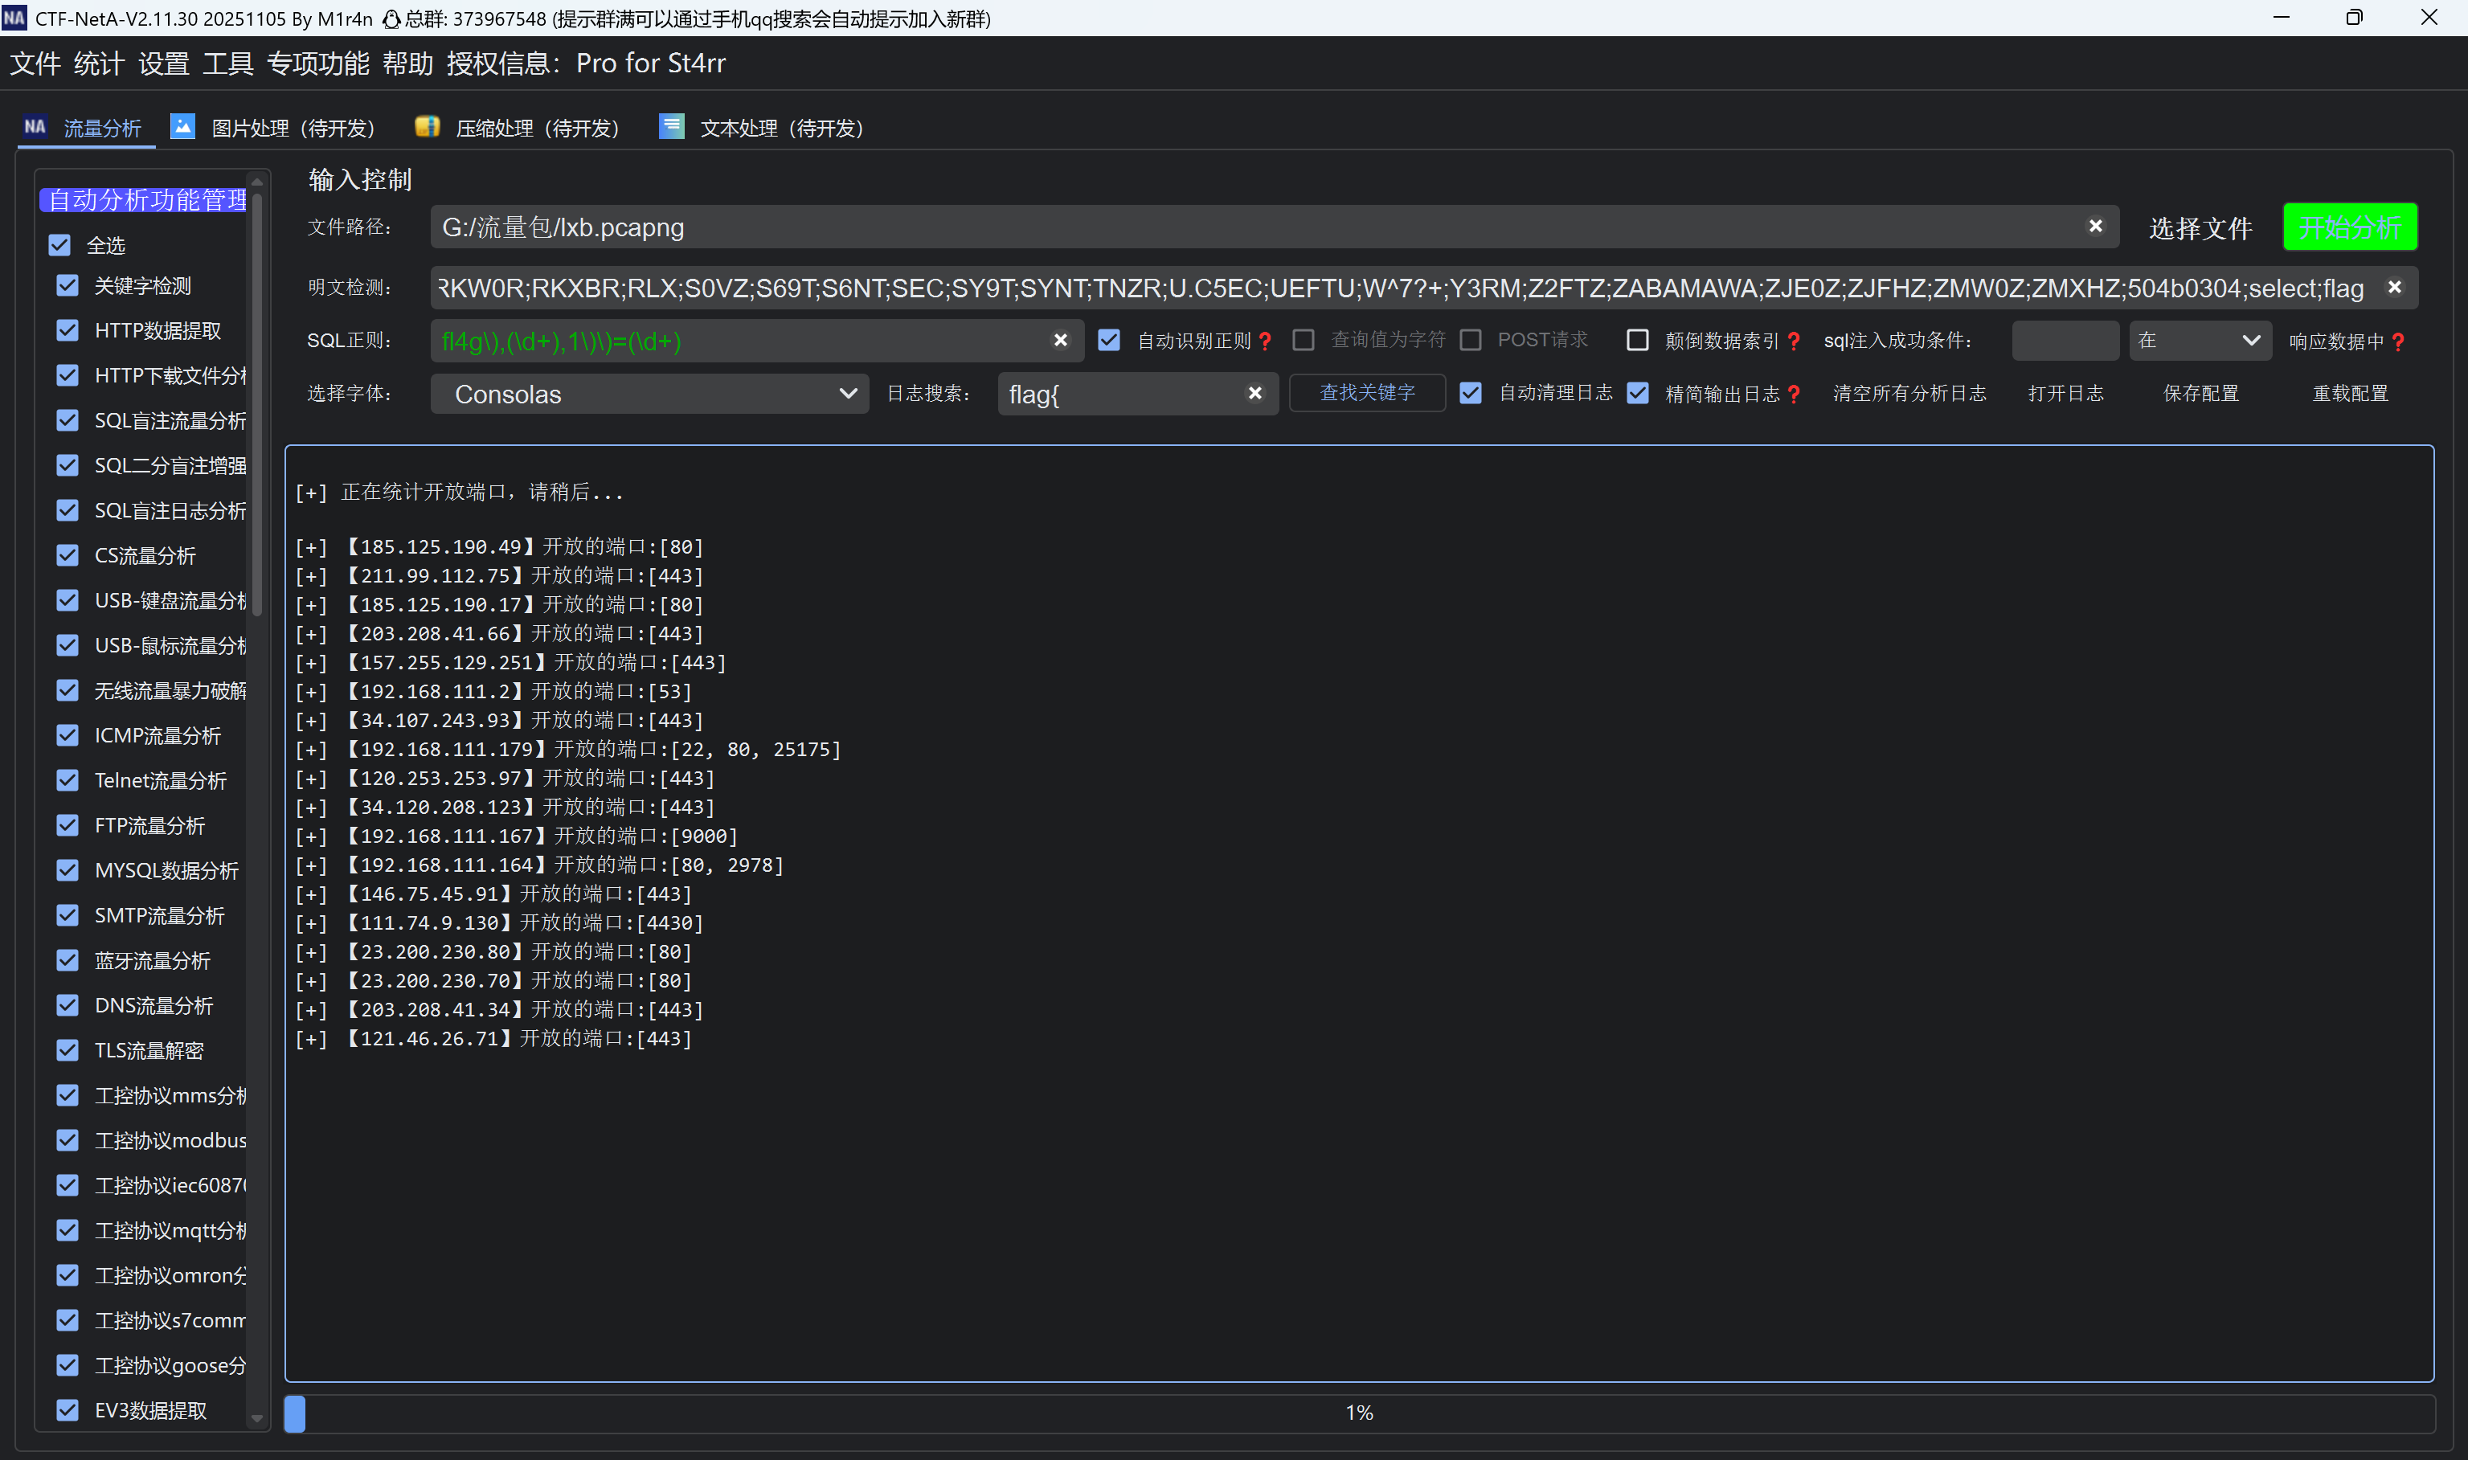Click the 1% analysis progress bar
Screen dimensions: 2468x1460
click(x=1358, y=1413)
